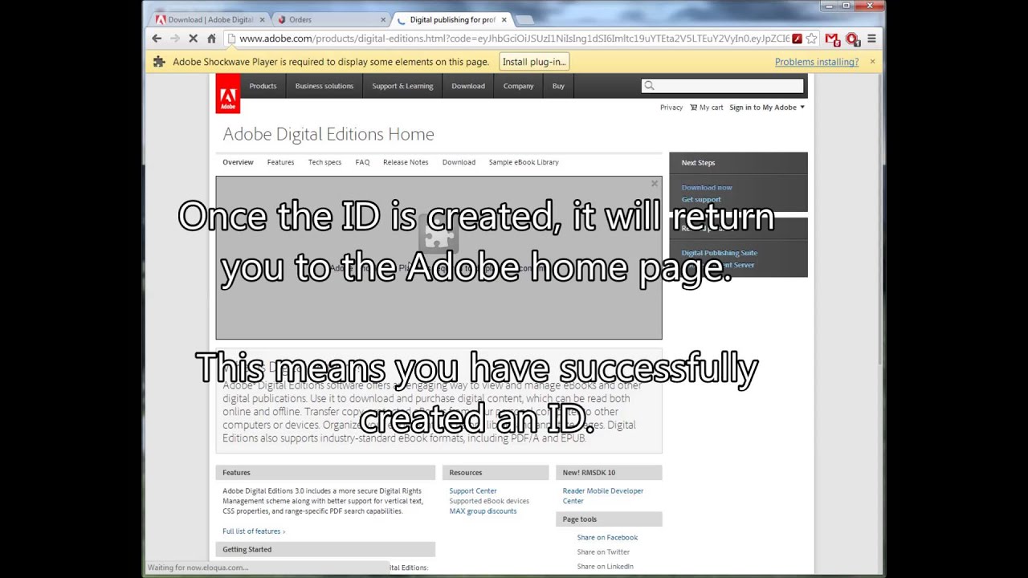Switch to the Orders tab
This screenshot has height=578, width=1028.
[x=329, y=19]
